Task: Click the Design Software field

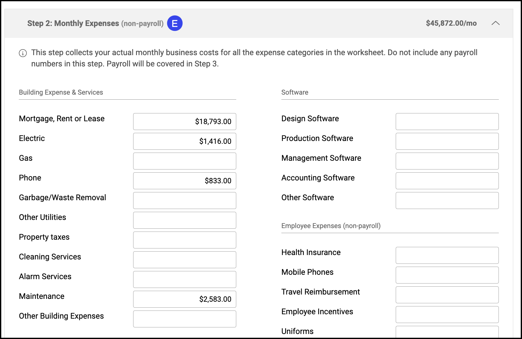Action: (447, 122)
